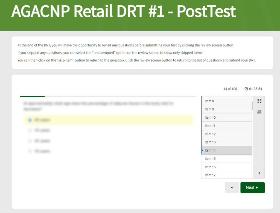
Task: Open Item 17 in the item list
Action: tap(226, 175)
